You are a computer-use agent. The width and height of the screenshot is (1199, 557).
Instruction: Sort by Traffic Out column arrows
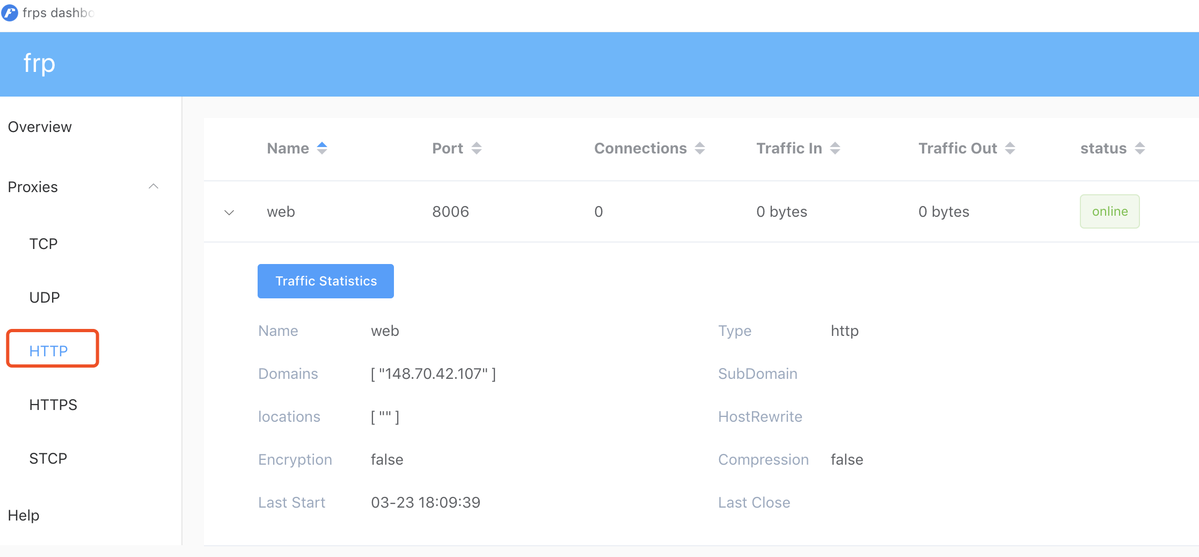tap(1010, 148)
